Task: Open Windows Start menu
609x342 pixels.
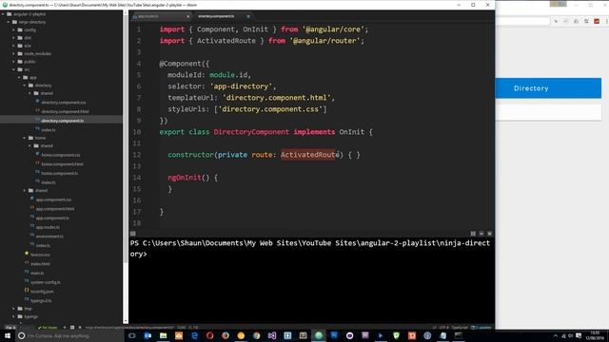Action: [8, 335]
